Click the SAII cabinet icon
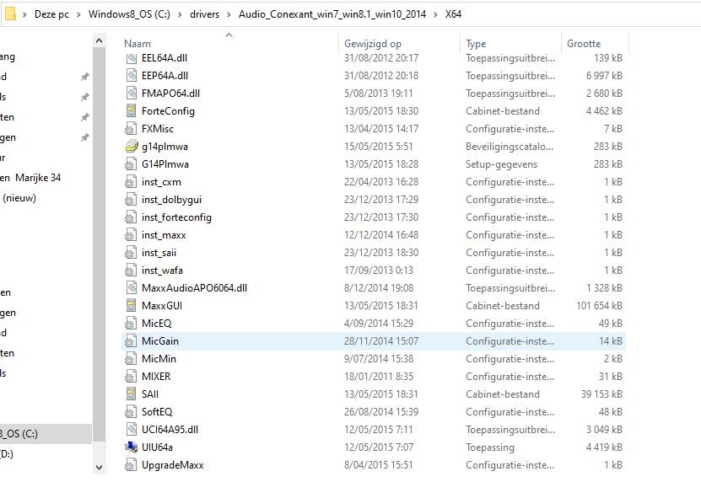This screenshot has height=482, width=701. coord(131,394)
